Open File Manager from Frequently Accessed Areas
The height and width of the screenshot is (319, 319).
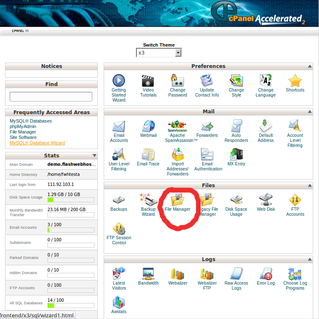coord(23,132)
